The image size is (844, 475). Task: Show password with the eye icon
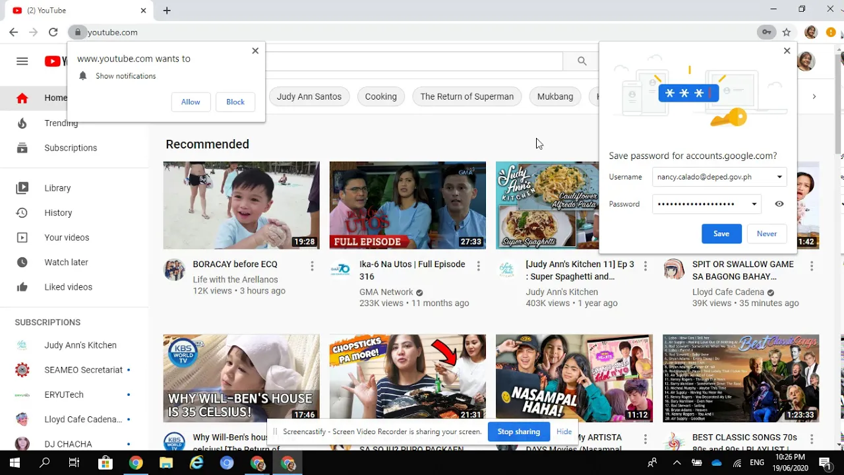click(x=779, y=204)
